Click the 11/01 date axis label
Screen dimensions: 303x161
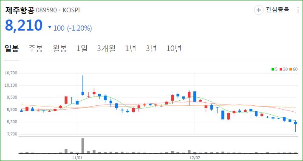[77, 158]
